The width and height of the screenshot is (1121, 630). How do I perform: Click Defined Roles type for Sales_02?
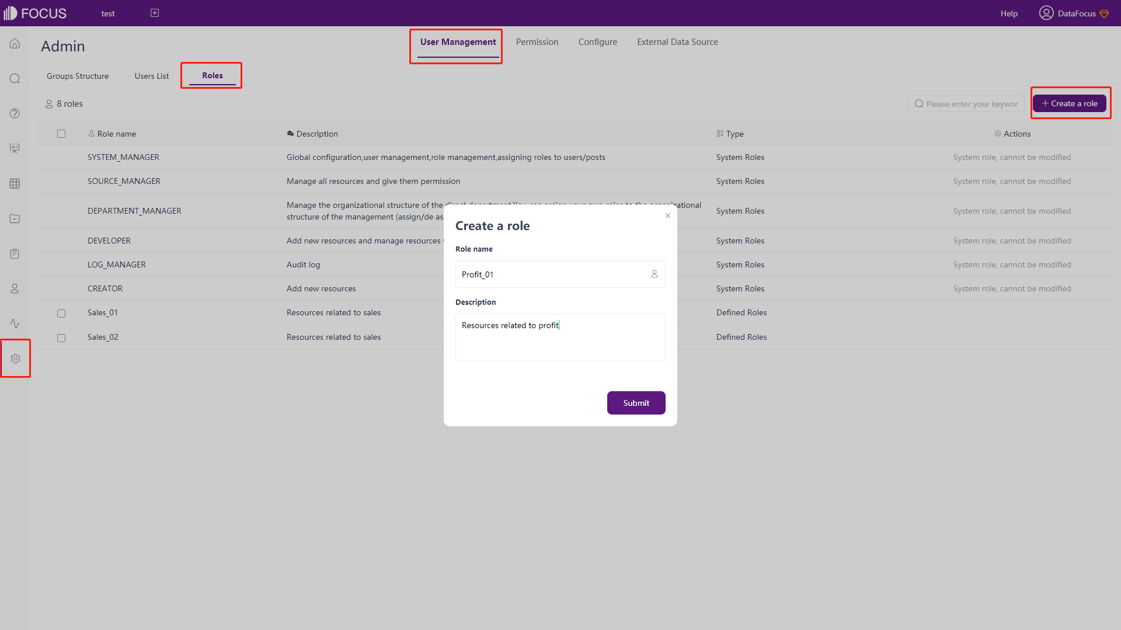(x=741, y=337)
